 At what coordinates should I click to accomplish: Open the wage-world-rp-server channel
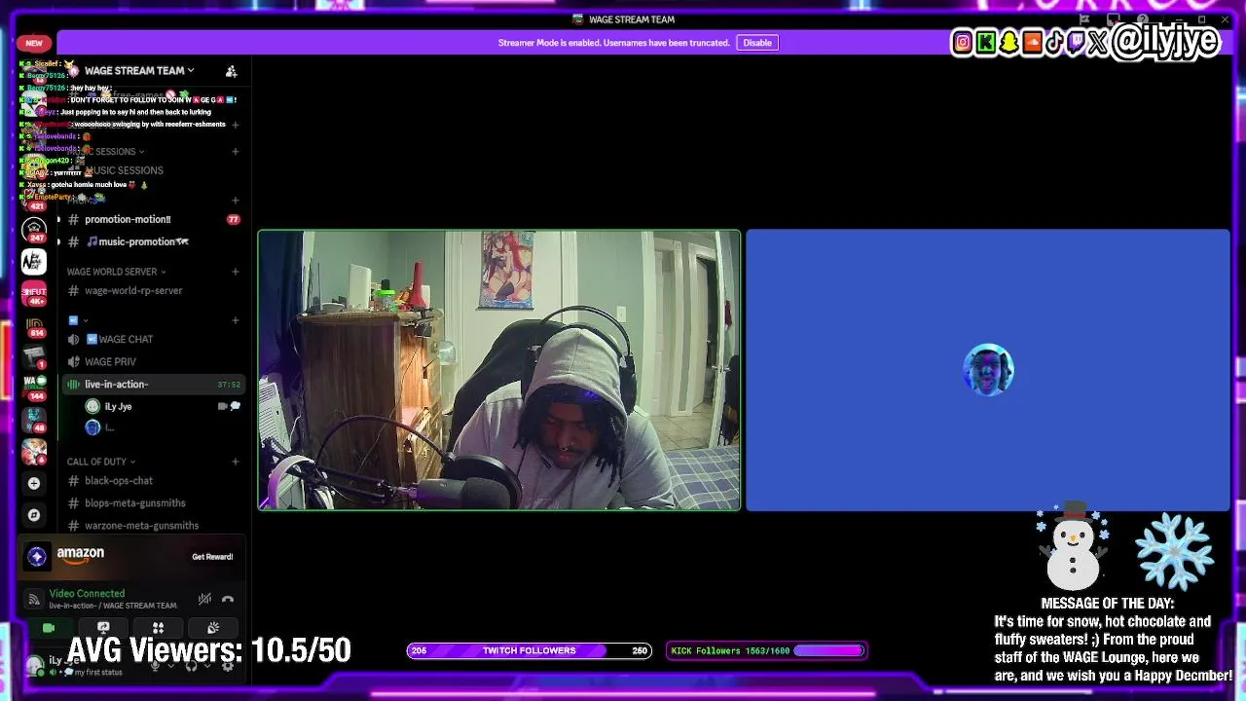tap(152, 290)
